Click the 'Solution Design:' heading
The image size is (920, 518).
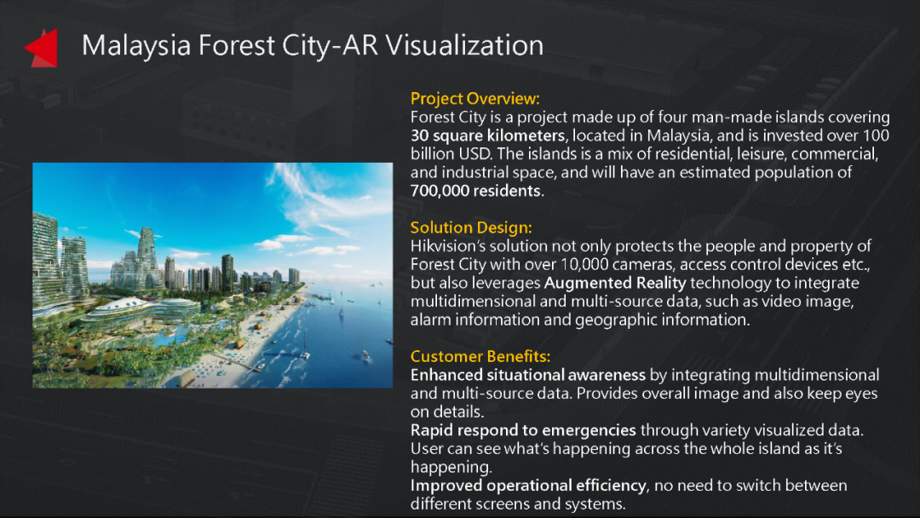click(x=471, y=227)
